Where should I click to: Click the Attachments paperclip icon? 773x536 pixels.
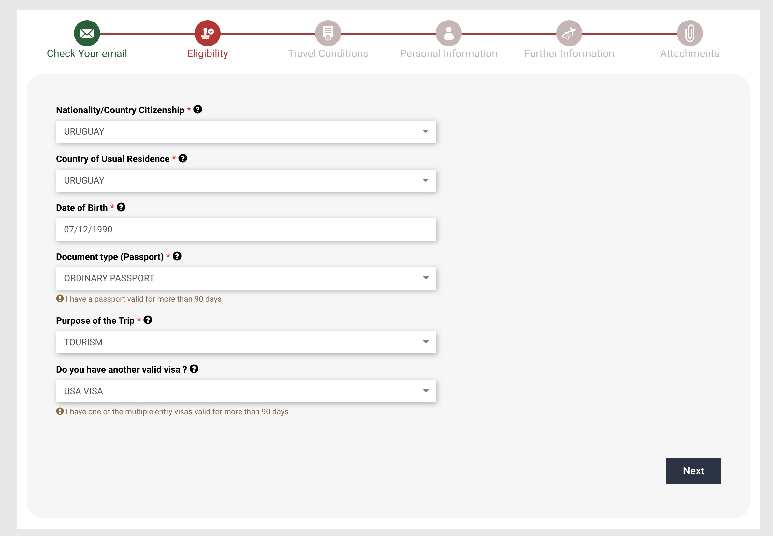pos(690,33)
